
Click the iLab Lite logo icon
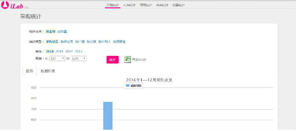pyautogui.click(x=5, y=5)
